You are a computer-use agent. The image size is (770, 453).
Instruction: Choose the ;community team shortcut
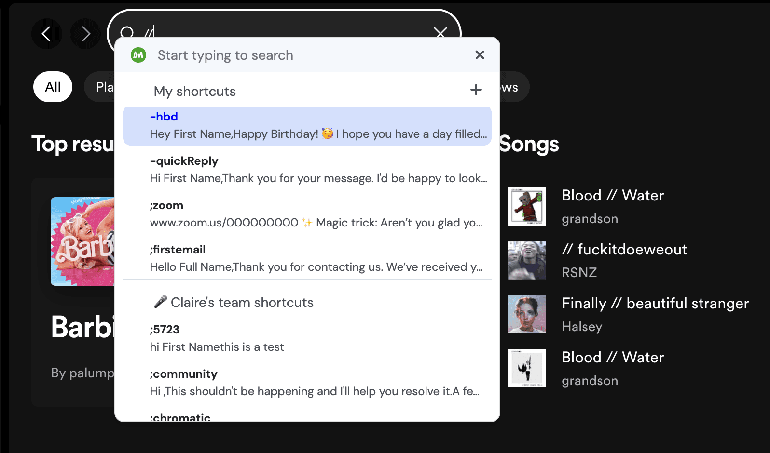[307, 383]
